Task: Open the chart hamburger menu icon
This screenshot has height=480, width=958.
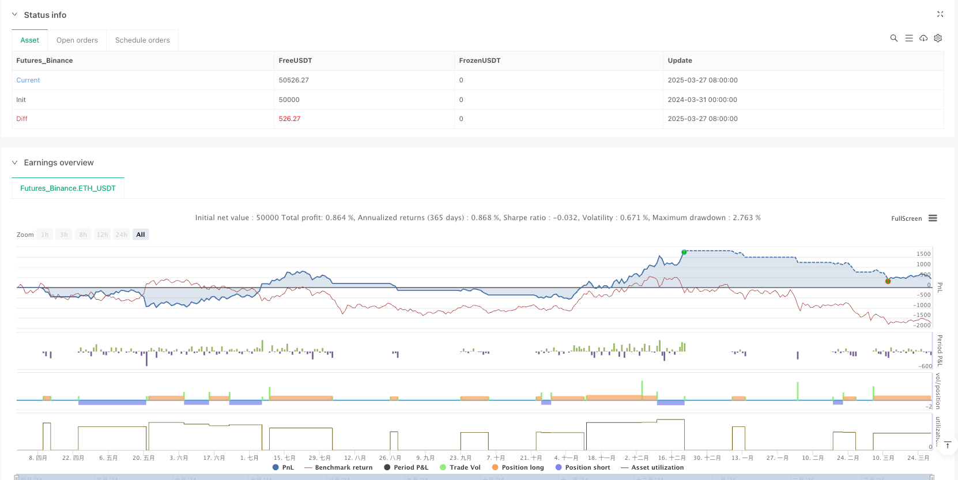Action: click(933, 218)
